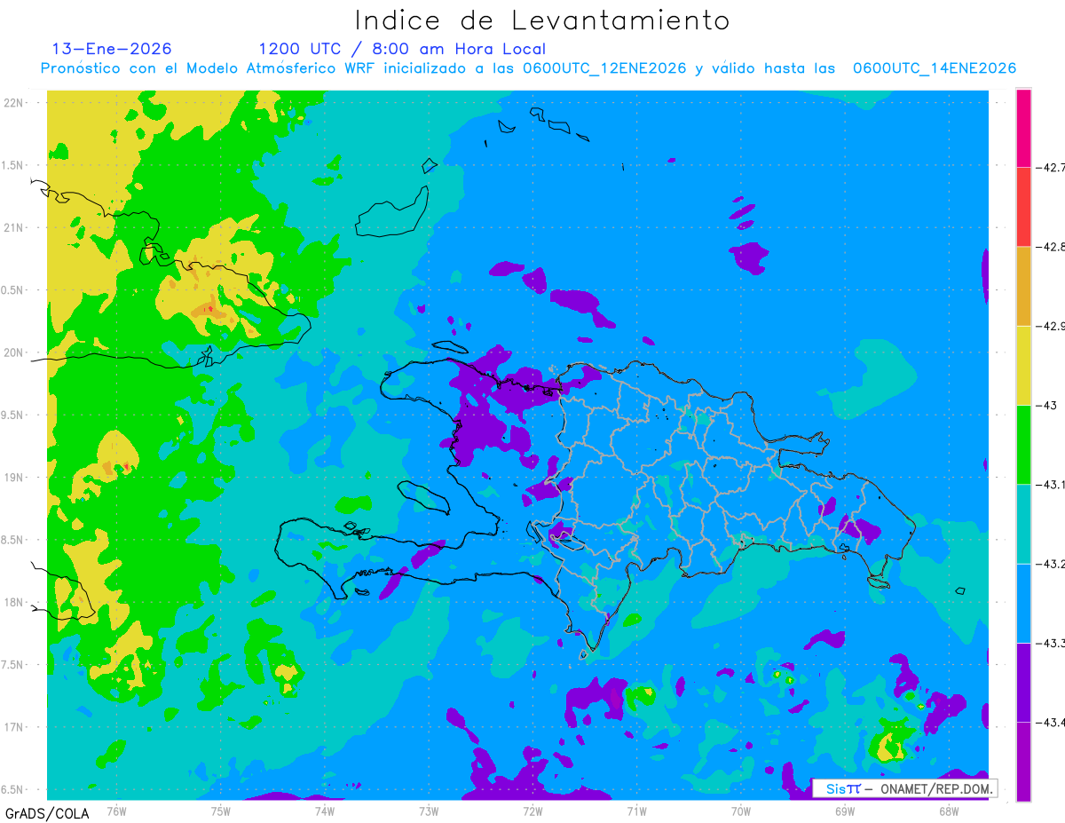Click the legend value '-42.7'
The image size is (1065, 823).
pos(1050,167)
